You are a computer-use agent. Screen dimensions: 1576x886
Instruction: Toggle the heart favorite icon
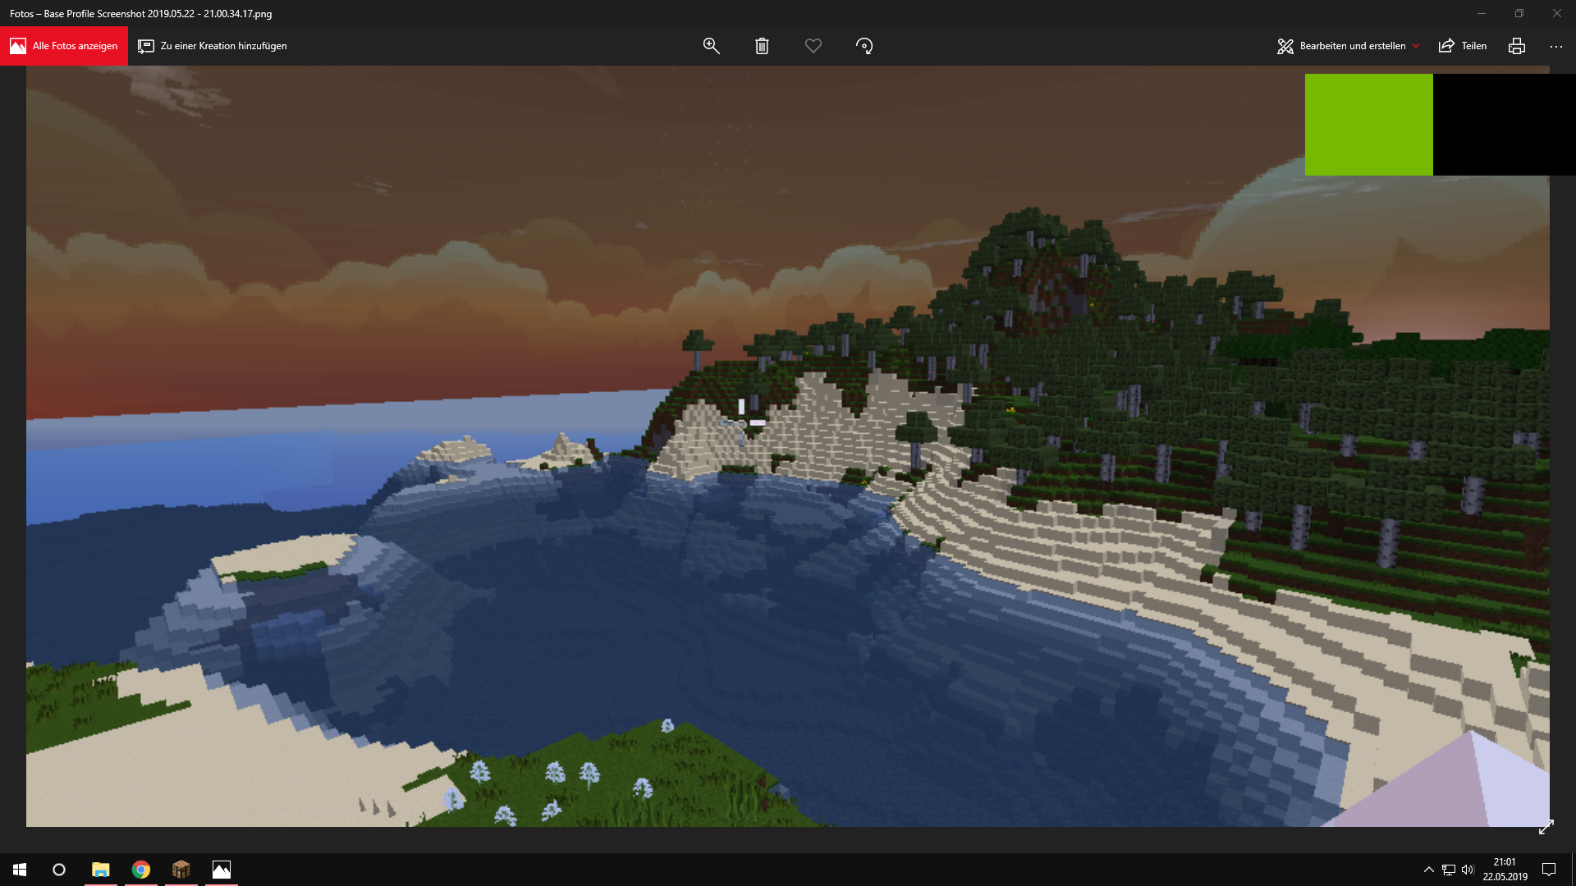(x=813, y=46)
